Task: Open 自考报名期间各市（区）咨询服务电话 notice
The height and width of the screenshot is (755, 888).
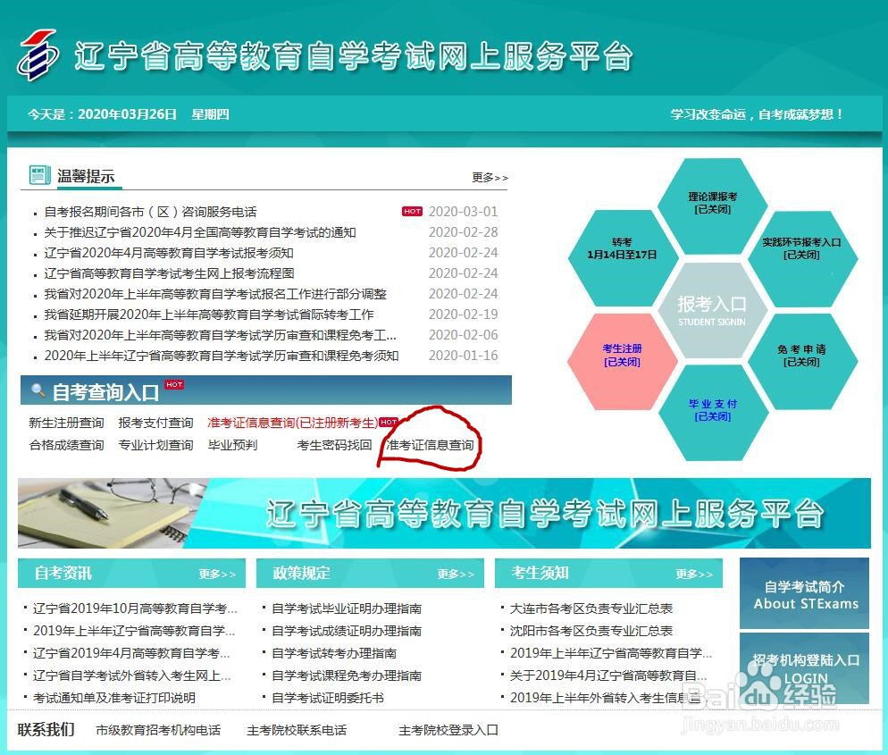Action: click(151, 212)
